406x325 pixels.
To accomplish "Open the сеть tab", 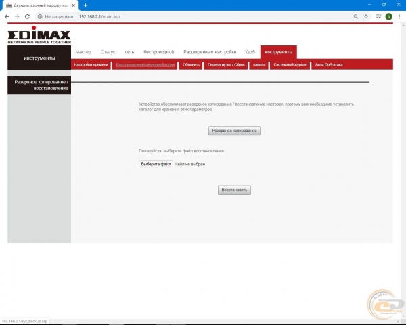I will point(129,52).
